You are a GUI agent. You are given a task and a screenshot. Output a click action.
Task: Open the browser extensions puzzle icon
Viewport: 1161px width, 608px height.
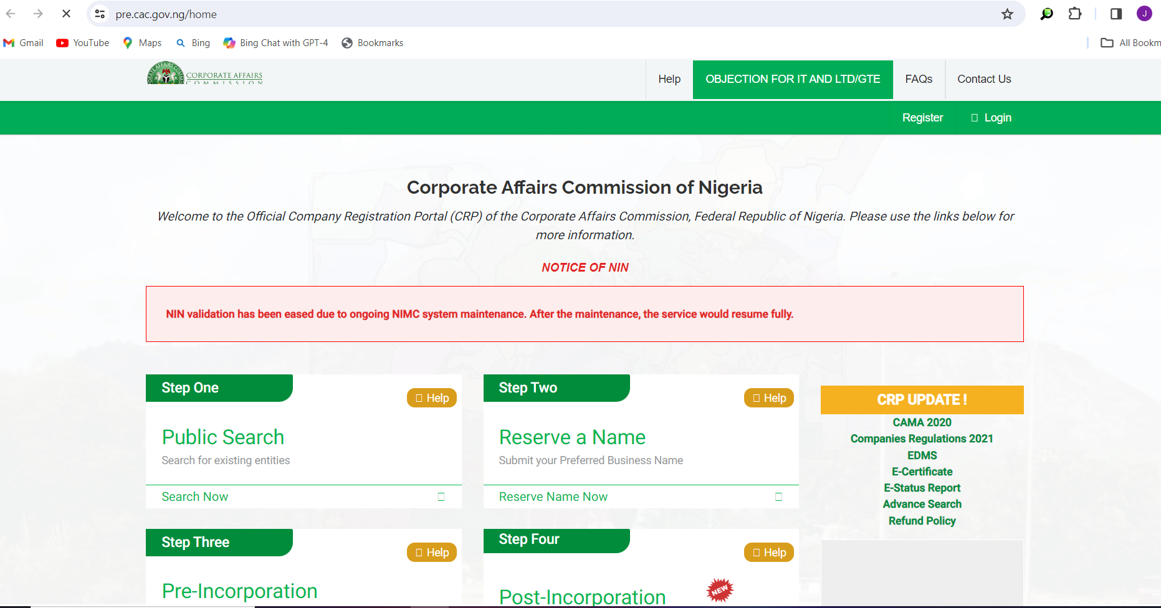[x=1075, y=14]
